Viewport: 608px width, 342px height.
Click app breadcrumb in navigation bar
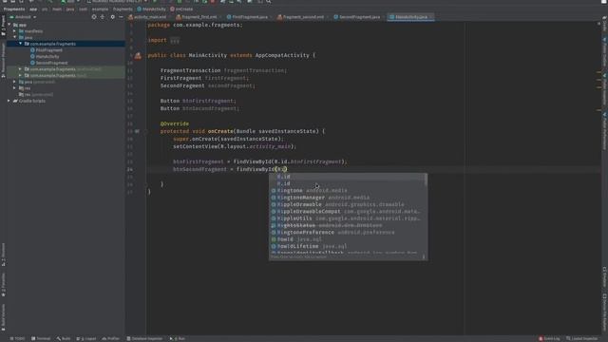[34, 9]
